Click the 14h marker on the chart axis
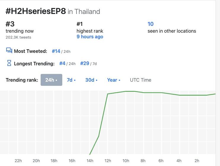 pos(90,161)
